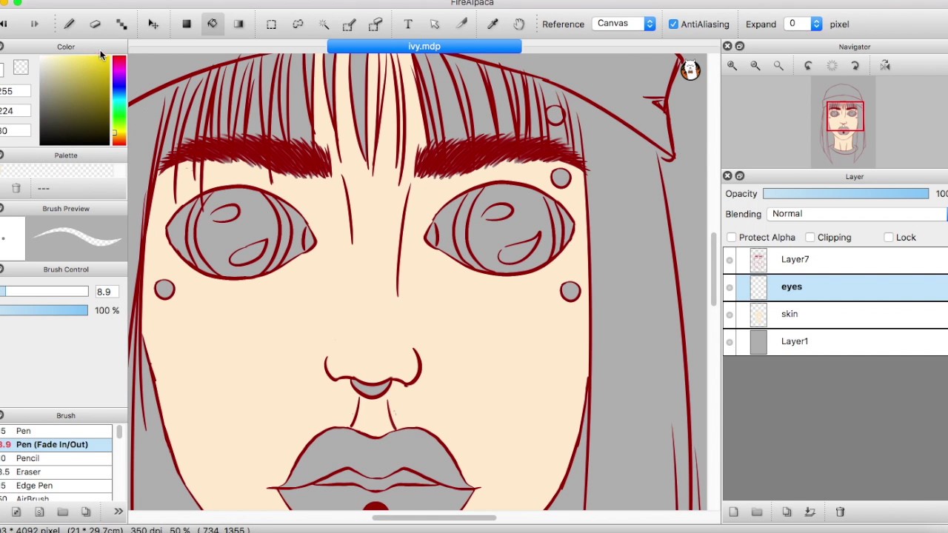This screenshot has height=533, width=948.
Task: Select the skin layer row
Action: (835, 315)
